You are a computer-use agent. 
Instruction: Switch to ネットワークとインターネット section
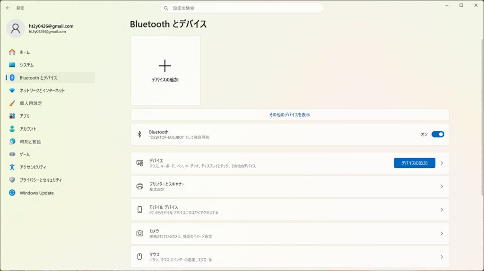[42, 91]
